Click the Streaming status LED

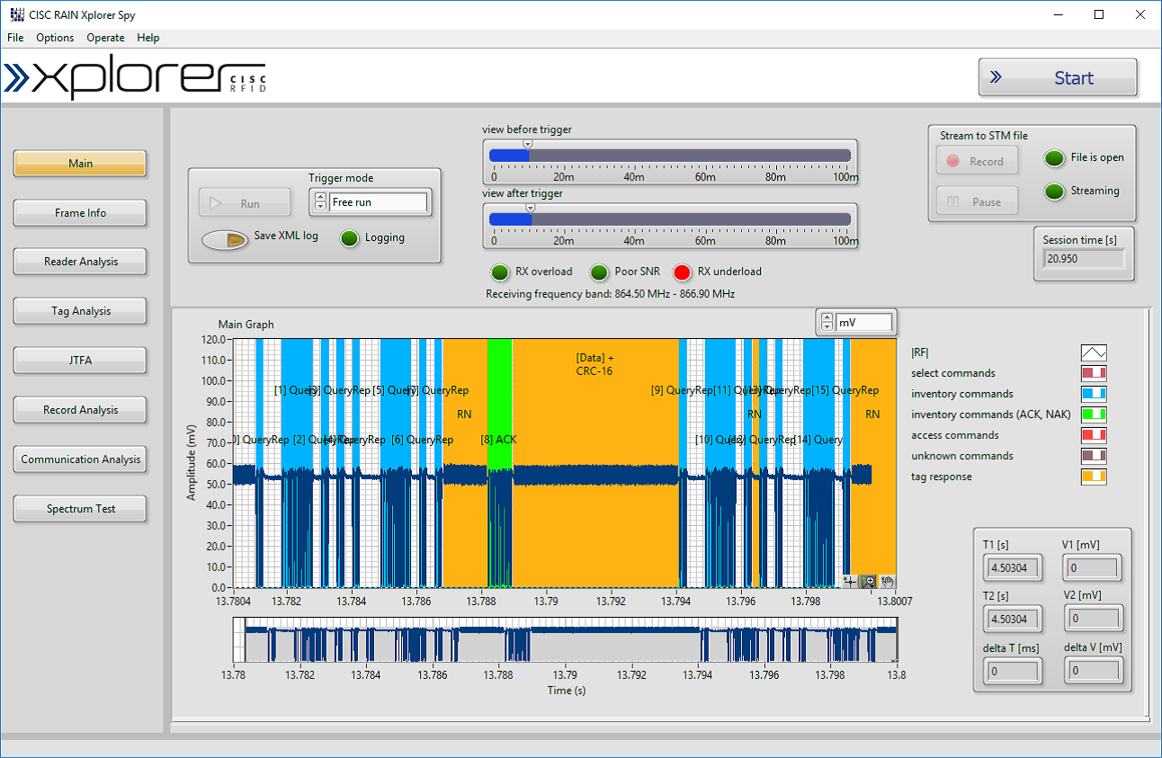(1054, 192)
